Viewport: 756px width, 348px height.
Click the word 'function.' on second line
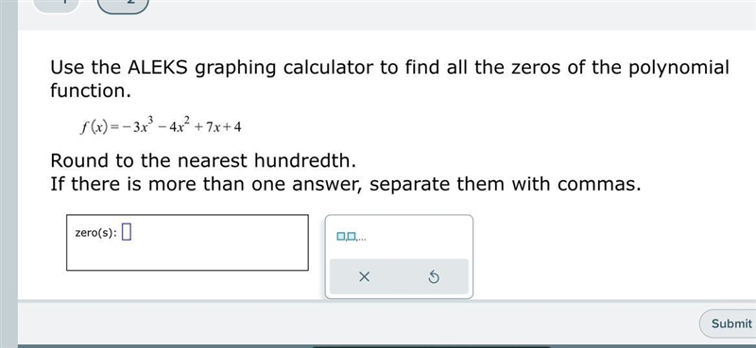[x=91, y=91]
